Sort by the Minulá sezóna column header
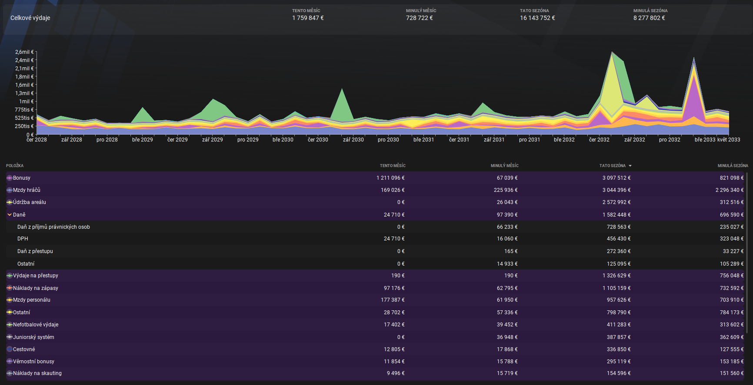This screenshot has height=385, width=753. click(x=733, y=166)
